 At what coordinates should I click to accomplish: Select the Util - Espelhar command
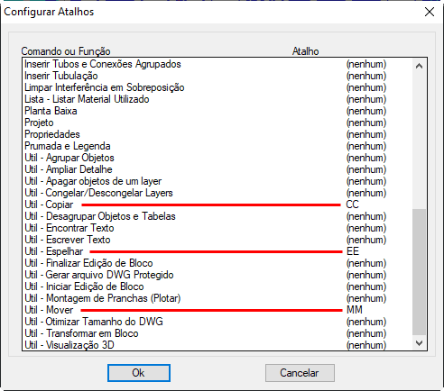217,251
